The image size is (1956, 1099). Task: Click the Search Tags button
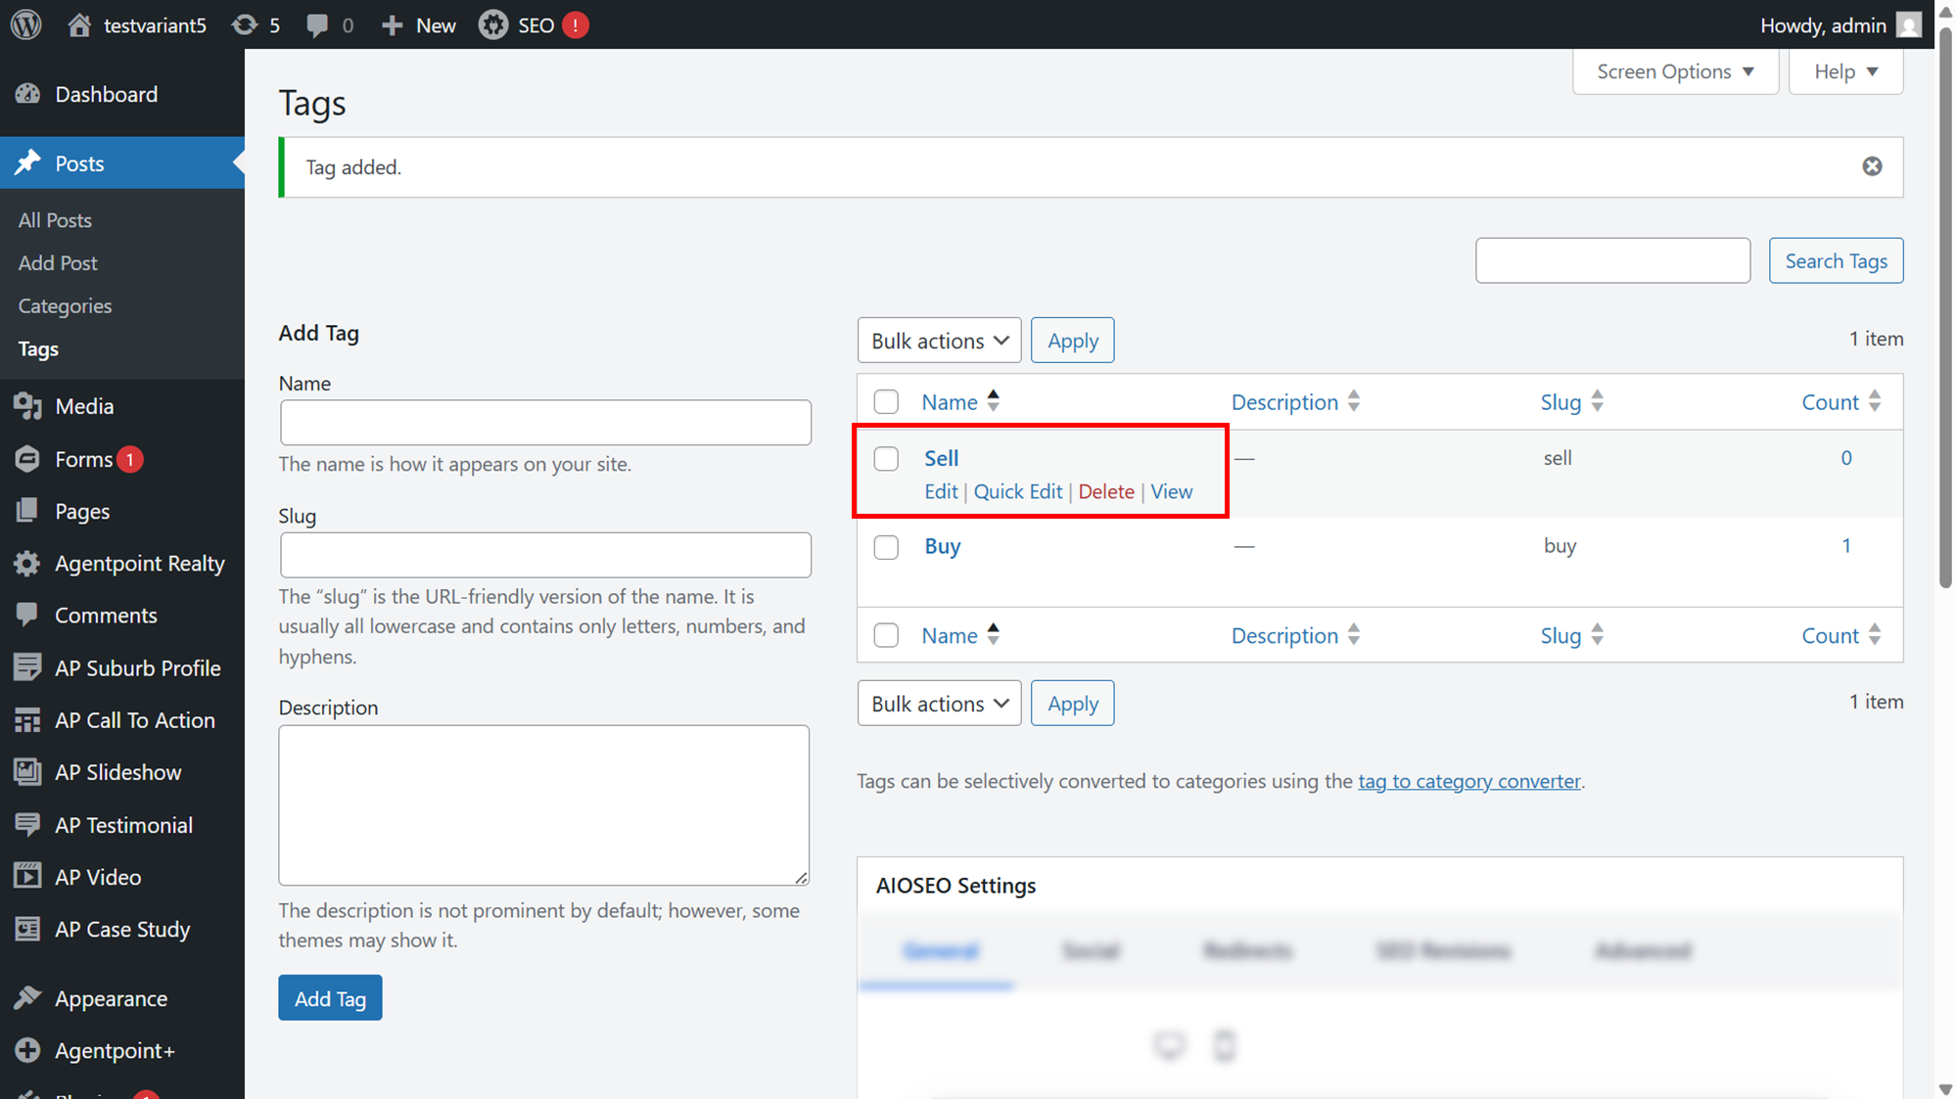click(x=1836, y=260)
